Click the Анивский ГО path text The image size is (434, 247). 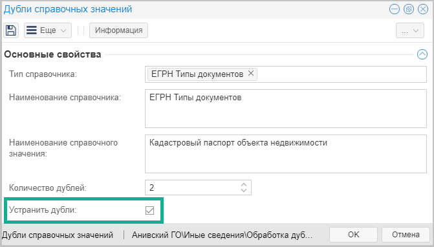[x=222, y=235]
